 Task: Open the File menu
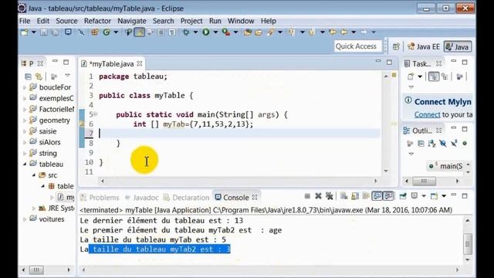[25, 21]
